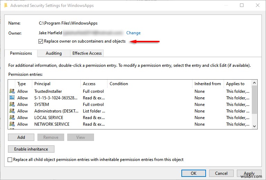Viewport: 266px width, 180px height.
Task: Select the SYSTEM principal entry
Action: 42,105
